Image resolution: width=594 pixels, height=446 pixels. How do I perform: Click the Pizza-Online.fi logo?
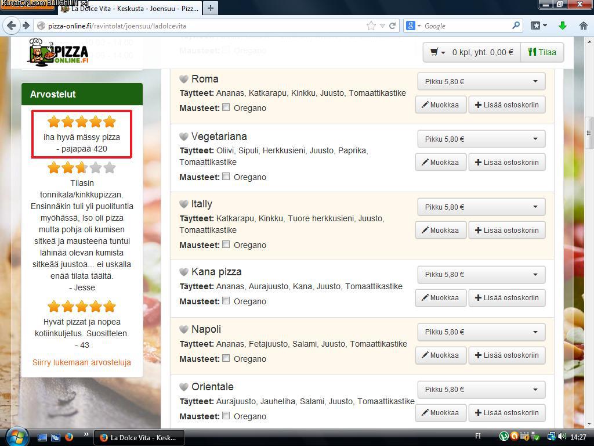coord(59,52)
